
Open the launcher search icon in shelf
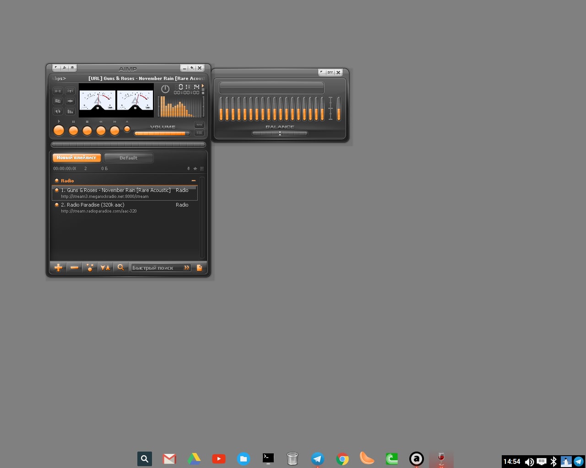tap(145, 459)
